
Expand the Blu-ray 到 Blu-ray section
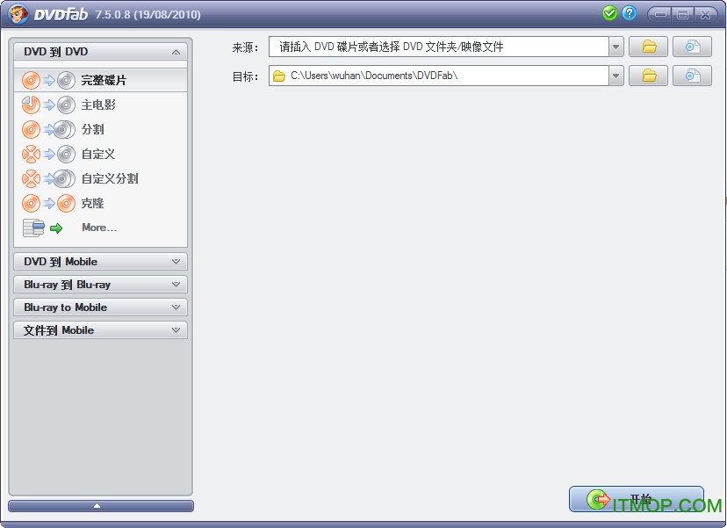coord(101,285)
